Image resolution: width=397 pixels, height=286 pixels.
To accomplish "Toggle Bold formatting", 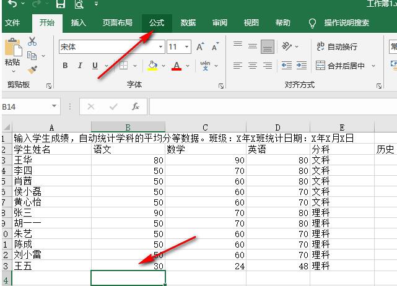I will coord(65,66).
